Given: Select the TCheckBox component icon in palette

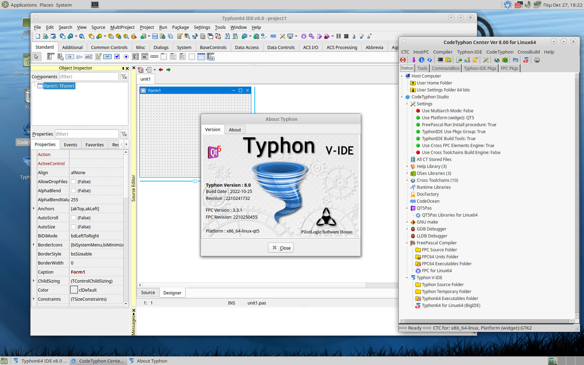Looking at the screenshot, I should point(117,57).
